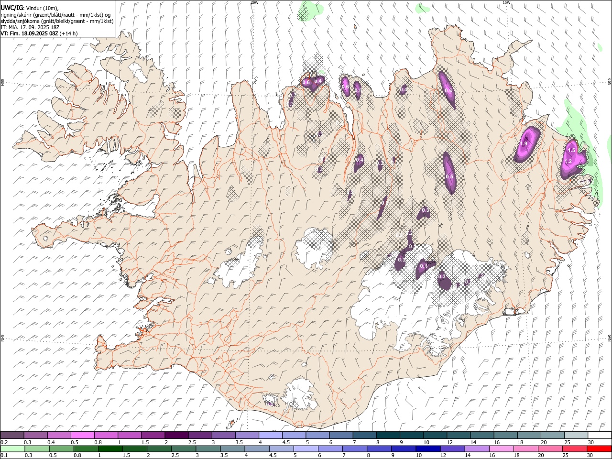Select the 0.2 swatch in the snow legend

point(12,435)
